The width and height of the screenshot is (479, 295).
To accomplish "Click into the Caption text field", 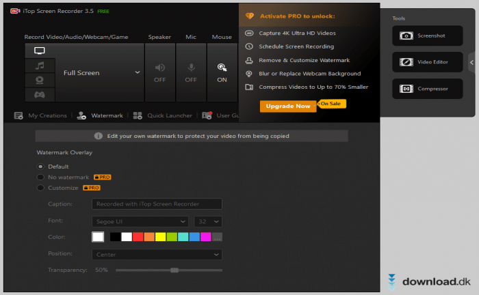I will click(157, 204).
